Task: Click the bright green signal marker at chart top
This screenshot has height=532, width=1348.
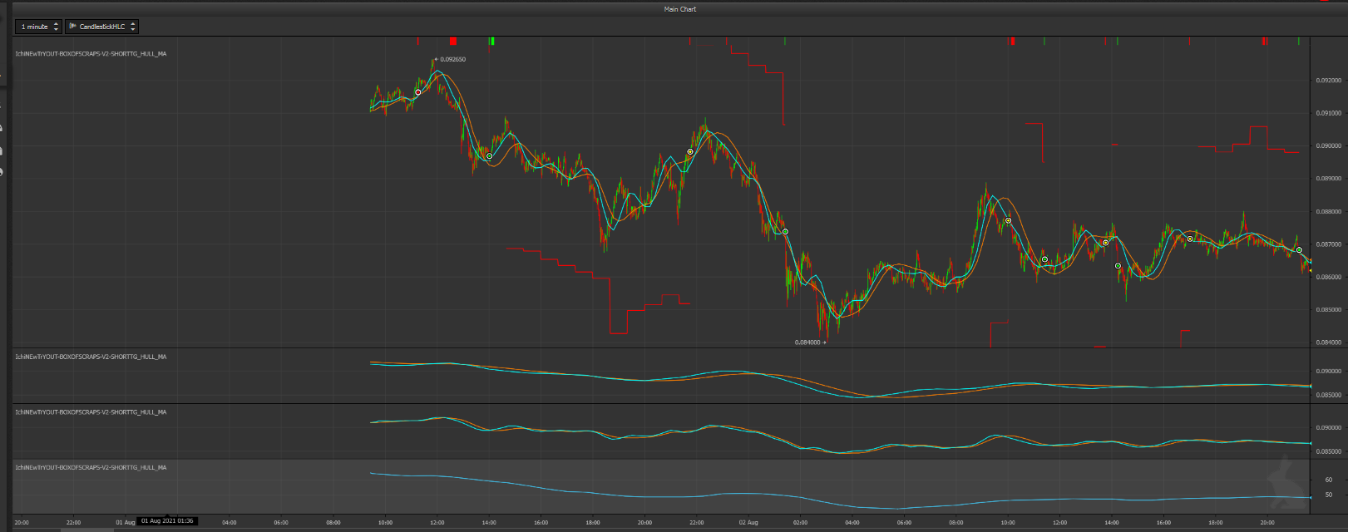Action: (492, 41)
